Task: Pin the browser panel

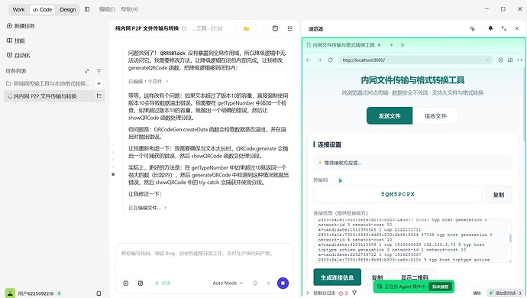Action: point(490,28)
